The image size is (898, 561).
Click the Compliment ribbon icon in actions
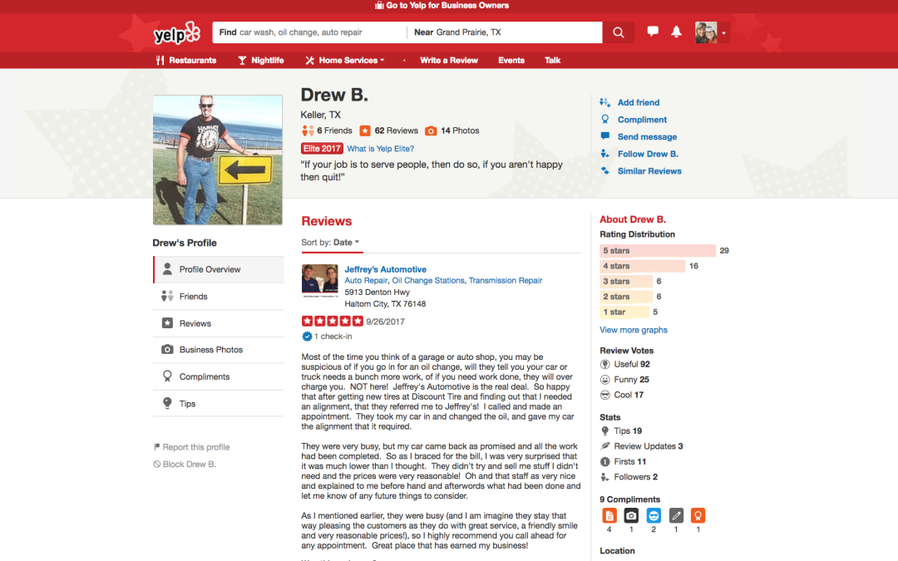[604, 119]
